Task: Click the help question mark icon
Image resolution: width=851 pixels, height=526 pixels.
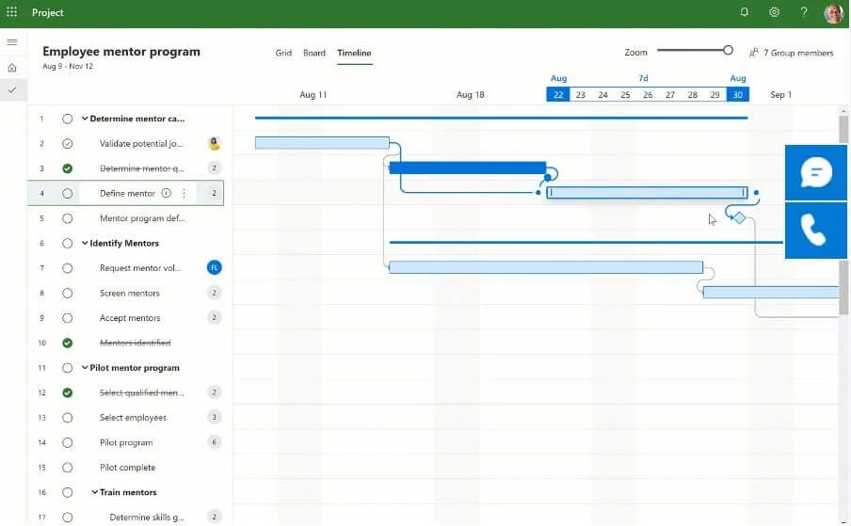Action: (x=804, y=12)
